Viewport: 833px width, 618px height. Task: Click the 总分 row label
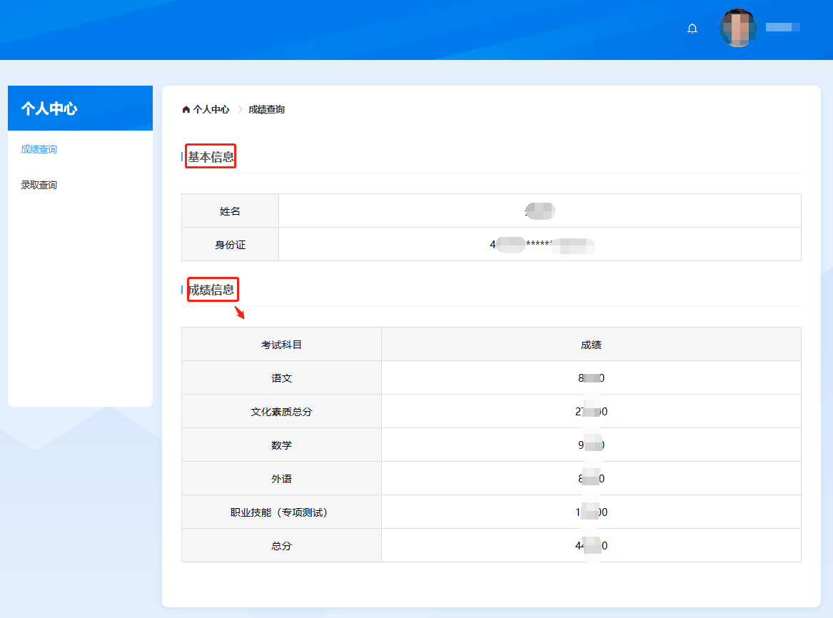click(x=281, y=546)
